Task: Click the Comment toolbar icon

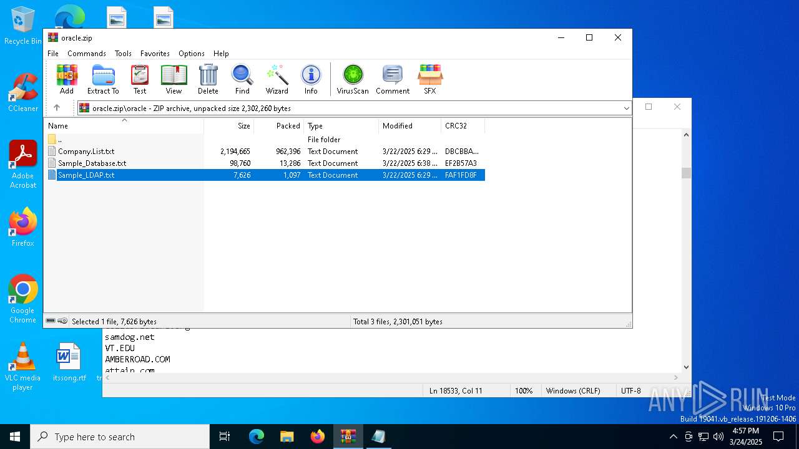Action: click(393, 79)
